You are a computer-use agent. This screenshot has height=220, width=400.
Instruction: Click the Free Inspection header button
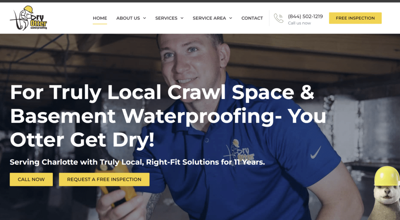pos(355,18)
